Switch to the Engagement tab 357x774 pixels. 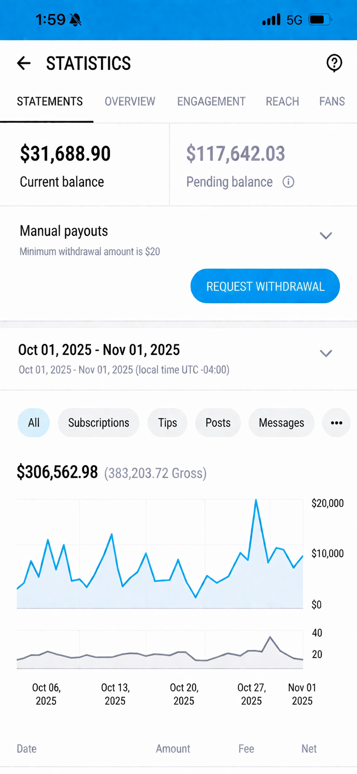point(211,101)
